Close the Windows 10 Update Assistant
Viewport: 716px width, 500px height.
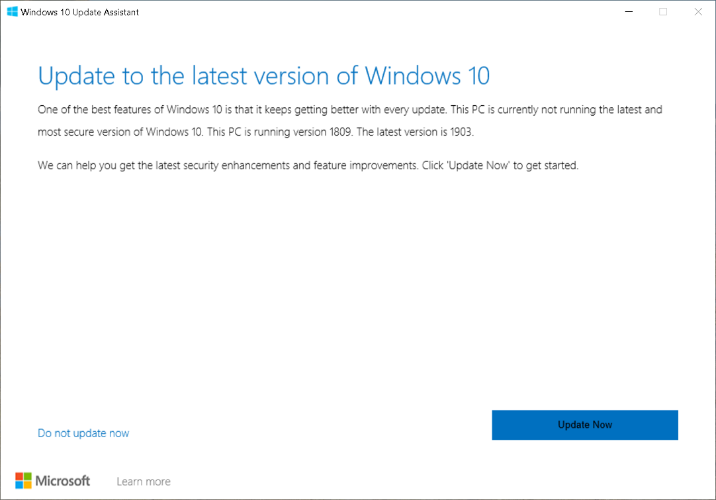coord(697,11)
